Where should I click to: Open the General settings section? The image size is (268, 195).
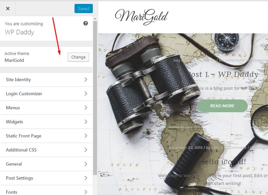(46, 164)
